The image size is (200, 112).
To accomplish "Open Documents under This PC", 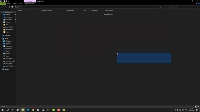I will click(9, 46).
